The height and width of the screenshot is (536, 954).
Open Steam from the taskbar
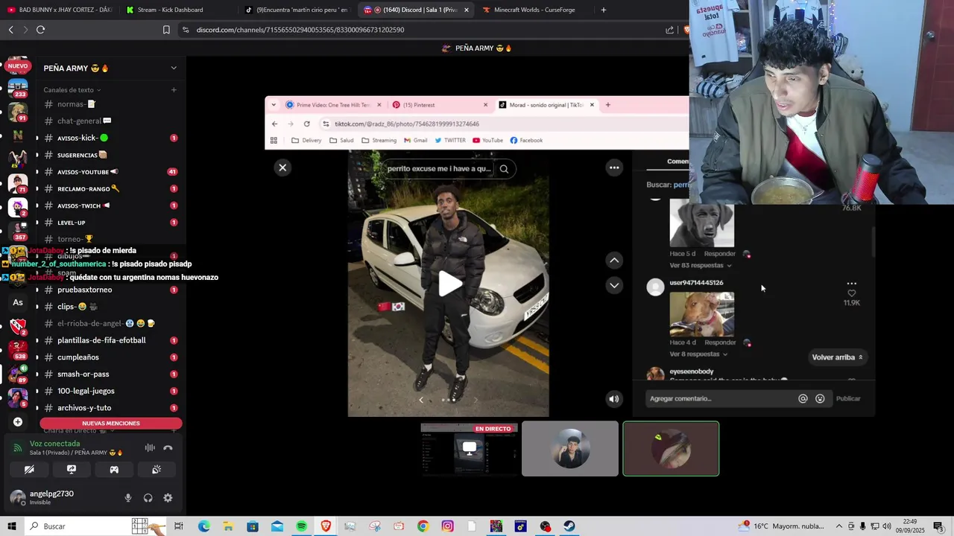click(x=569, y=526)
